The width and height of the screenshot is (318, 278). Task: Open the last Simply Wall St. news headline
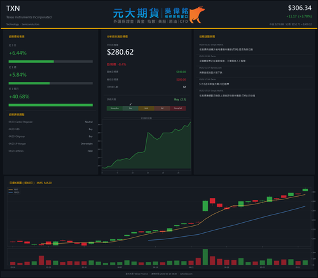click(x=227, y=96)
